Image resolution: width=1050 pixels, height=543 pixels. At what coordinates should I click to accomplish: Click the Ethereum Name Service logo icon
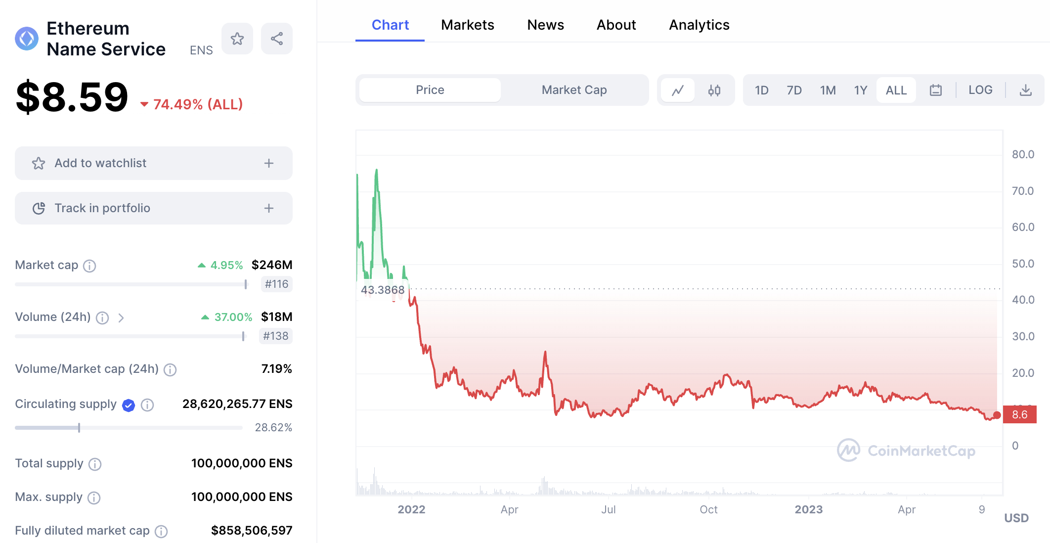click(x=27, y=39)
